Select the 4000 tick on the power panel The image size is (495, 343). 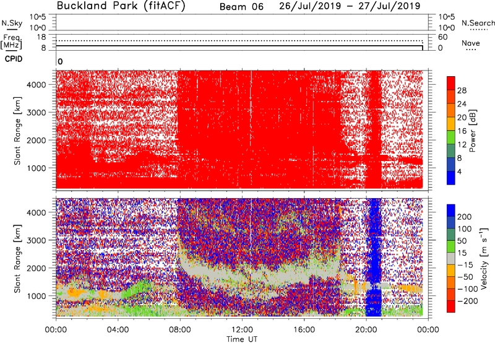pos(37,85)
